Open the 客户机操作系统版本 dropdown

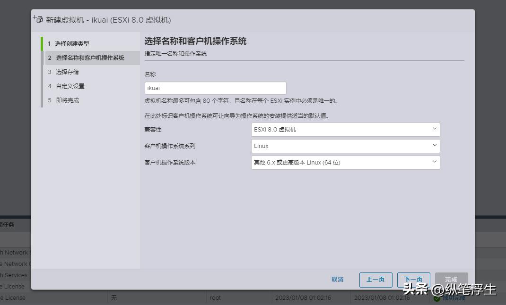tap(345, 163)
